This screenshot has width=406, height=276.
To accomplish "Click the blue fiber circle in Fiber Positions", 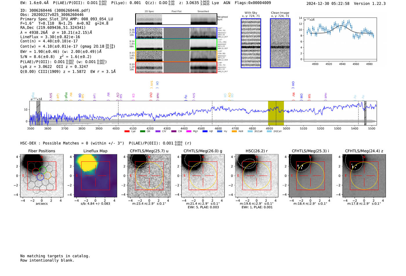I will point(40,177).
